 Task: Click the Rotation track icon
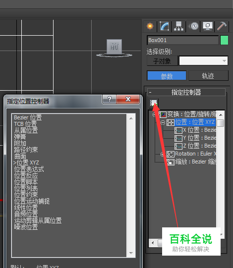point(171,154)
